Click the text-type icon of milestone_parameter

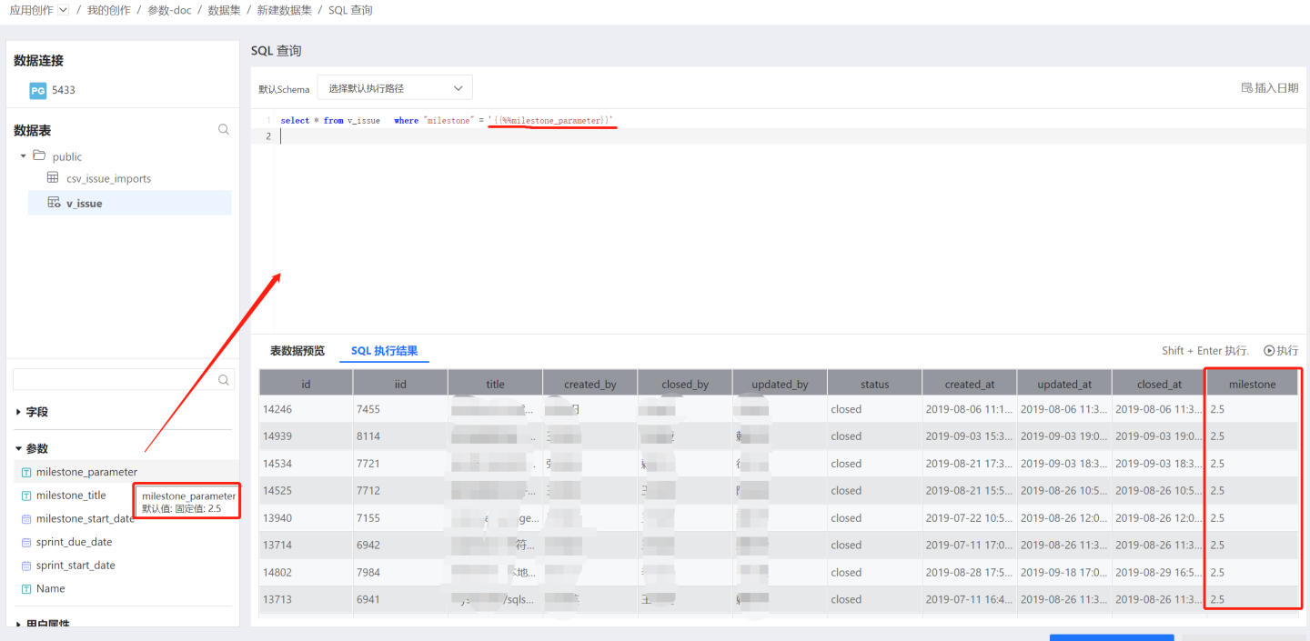(x=26, y=472)
